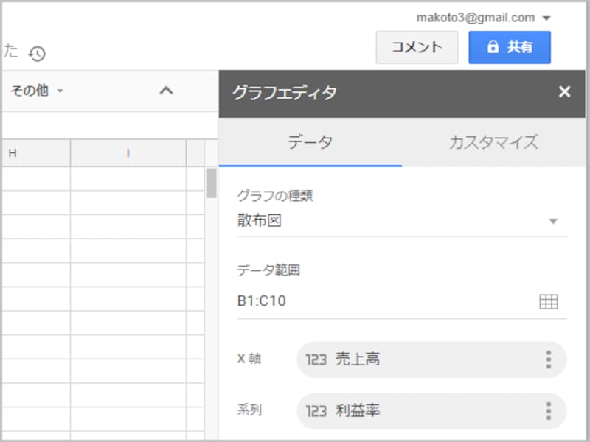
Task: Switch to the カスタマイズ tab
Action: 496,143
